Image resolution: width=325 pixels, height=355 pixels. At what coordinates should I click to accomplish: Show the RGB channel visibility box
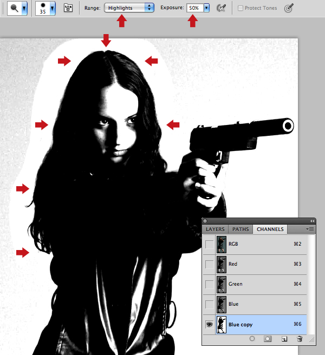(x=209, y=244)
